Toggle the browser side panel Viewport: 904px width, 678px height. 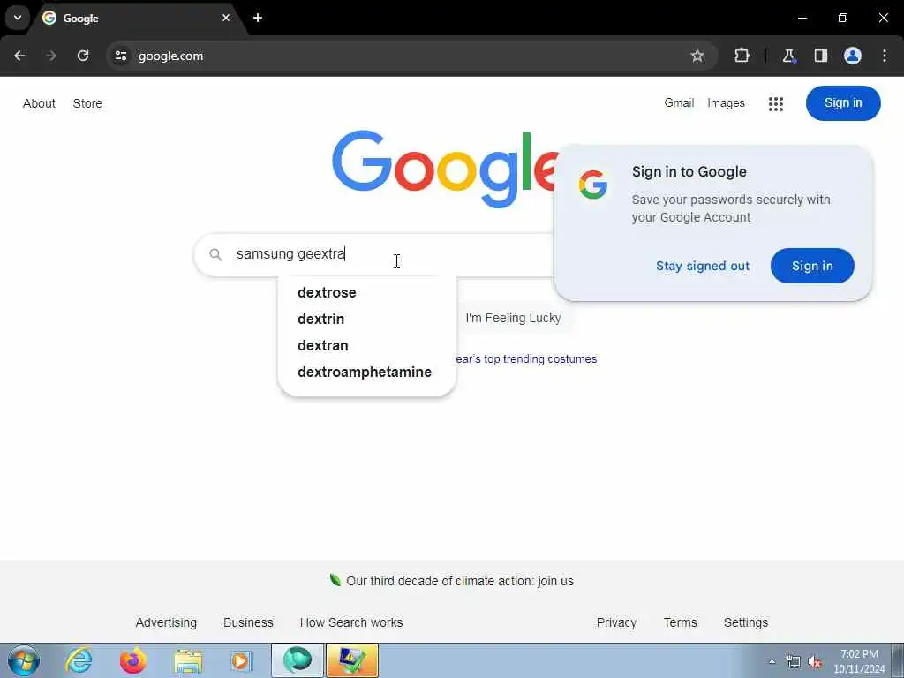[820, 56]
